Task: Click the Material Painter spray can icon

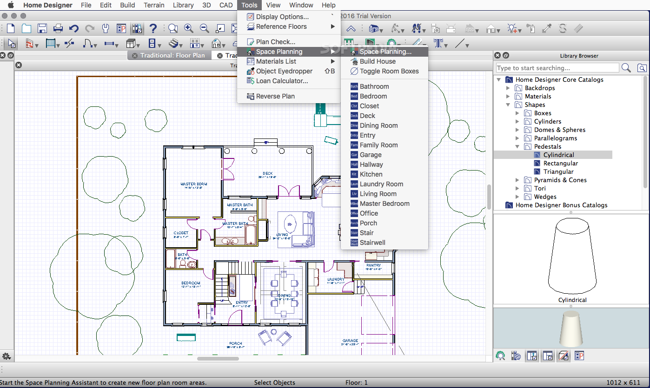Action: 531,28
